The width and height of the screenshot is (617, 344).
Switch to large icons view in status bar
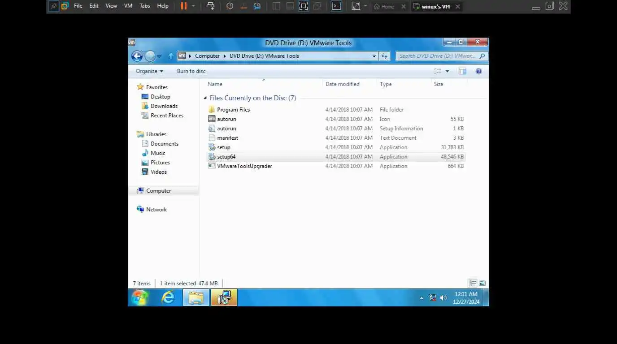pos(482,283)
